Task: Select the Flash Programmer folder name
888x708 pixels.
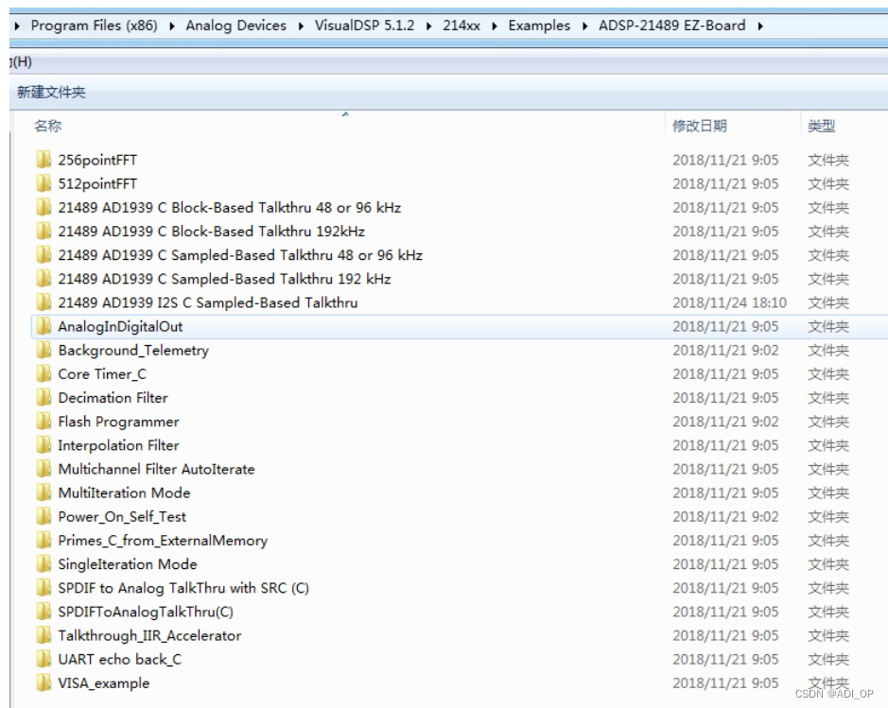Action: 118,422
